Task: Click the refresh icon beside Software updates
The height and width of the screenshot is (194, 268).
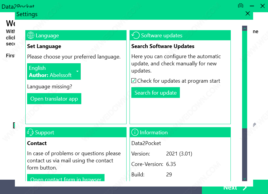Action: pos(135,36)
